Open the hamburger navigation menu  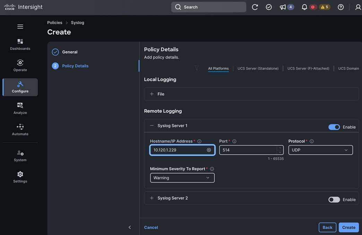tap(20, 27)
